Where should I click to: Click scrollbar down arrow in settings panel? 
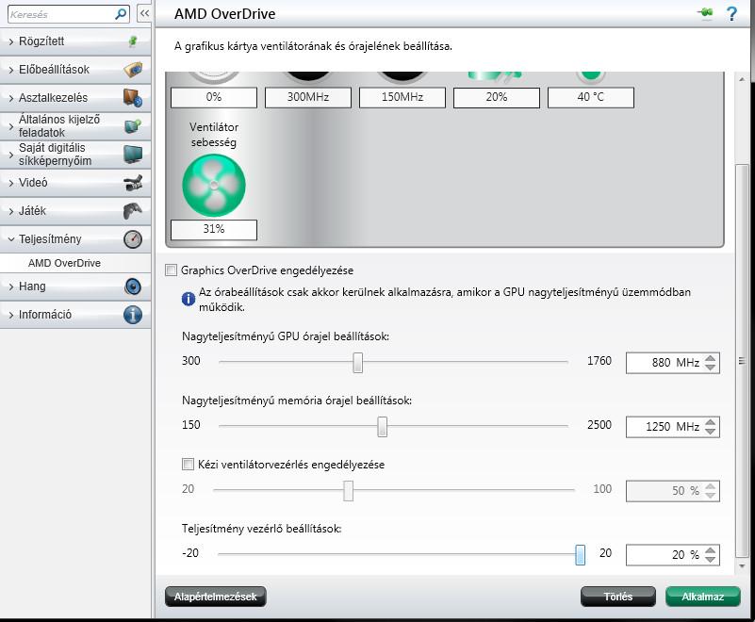[x=742, y=566]
